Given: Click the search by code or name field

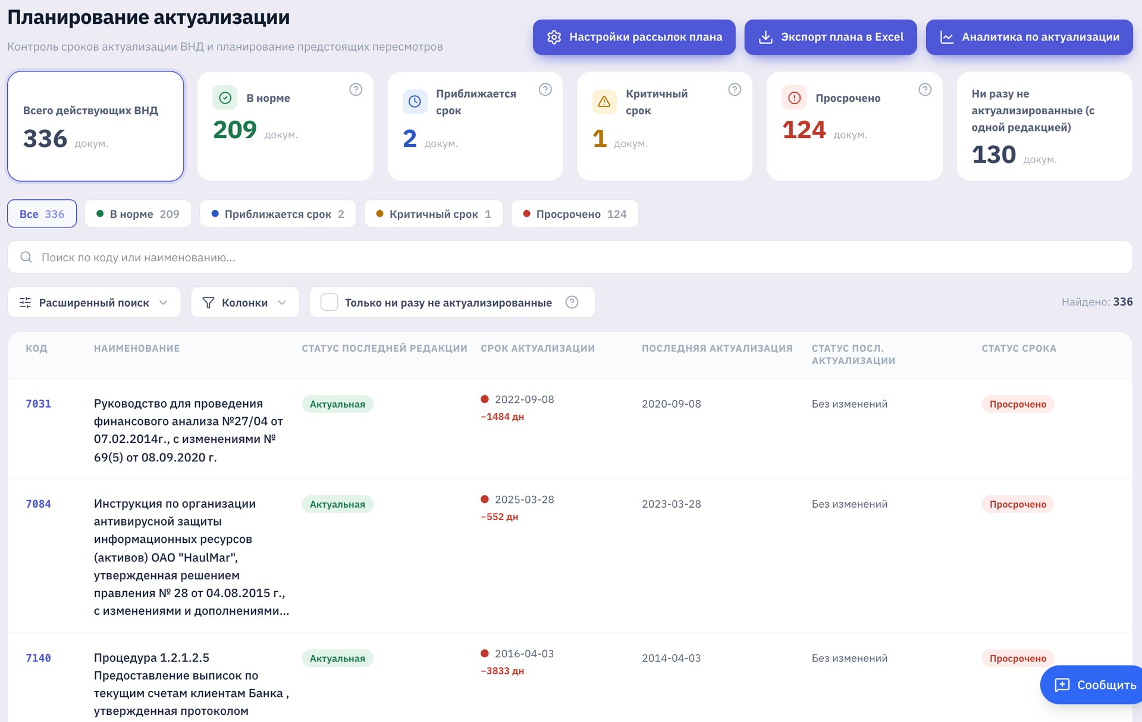Looking at the screenshot, I should tap(570, 257).
